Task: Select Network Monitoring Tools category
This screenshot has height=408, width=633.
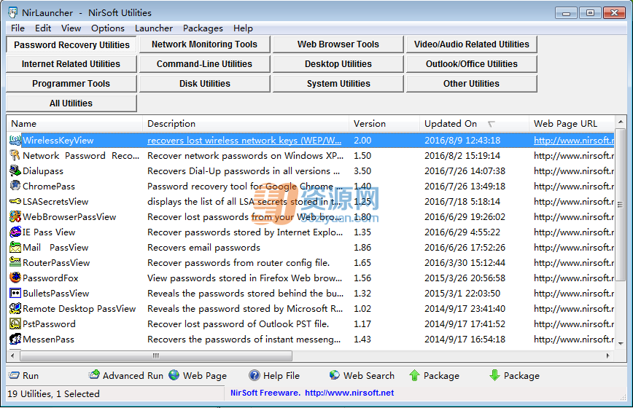Action: pyautogui.click(x=205, y=44)
